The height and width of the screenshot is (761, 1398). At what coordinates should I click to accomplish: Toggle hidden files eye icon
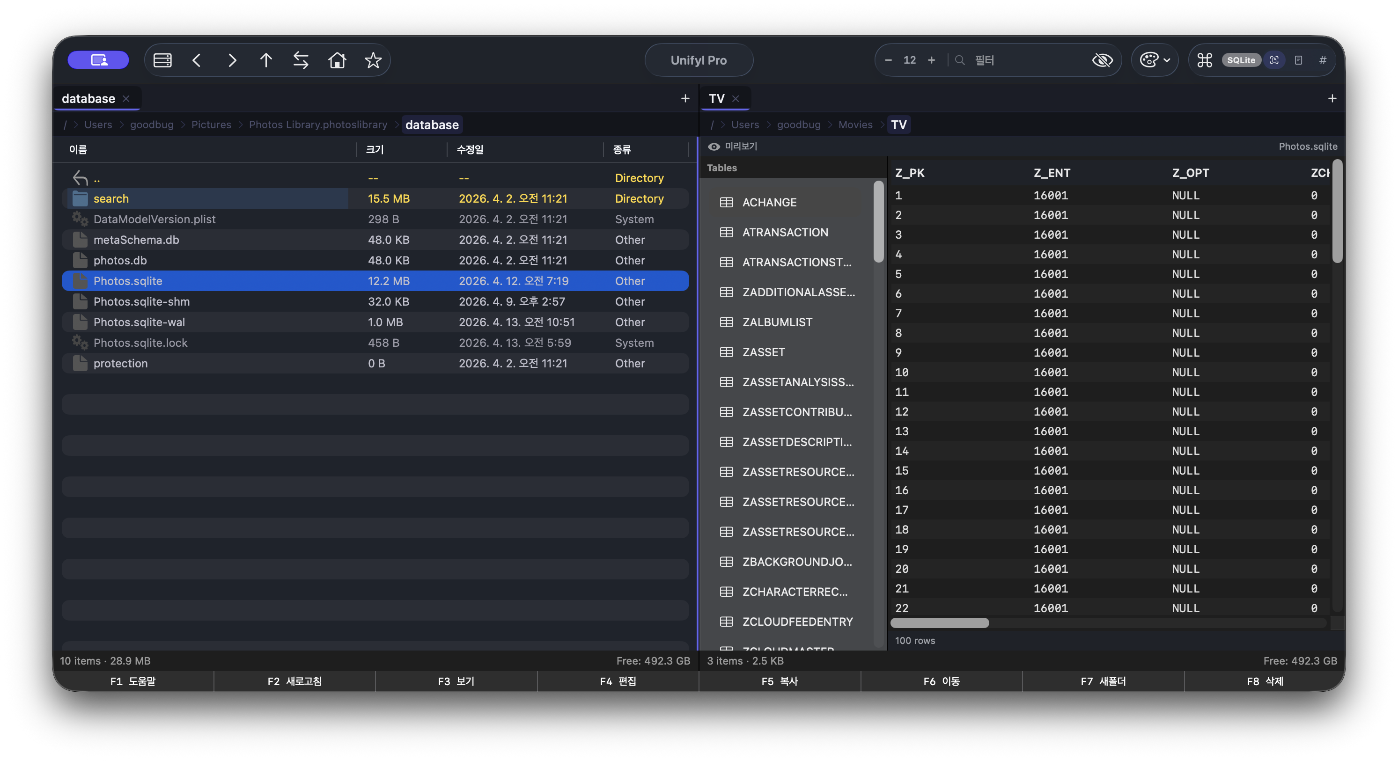point(1102,60)
